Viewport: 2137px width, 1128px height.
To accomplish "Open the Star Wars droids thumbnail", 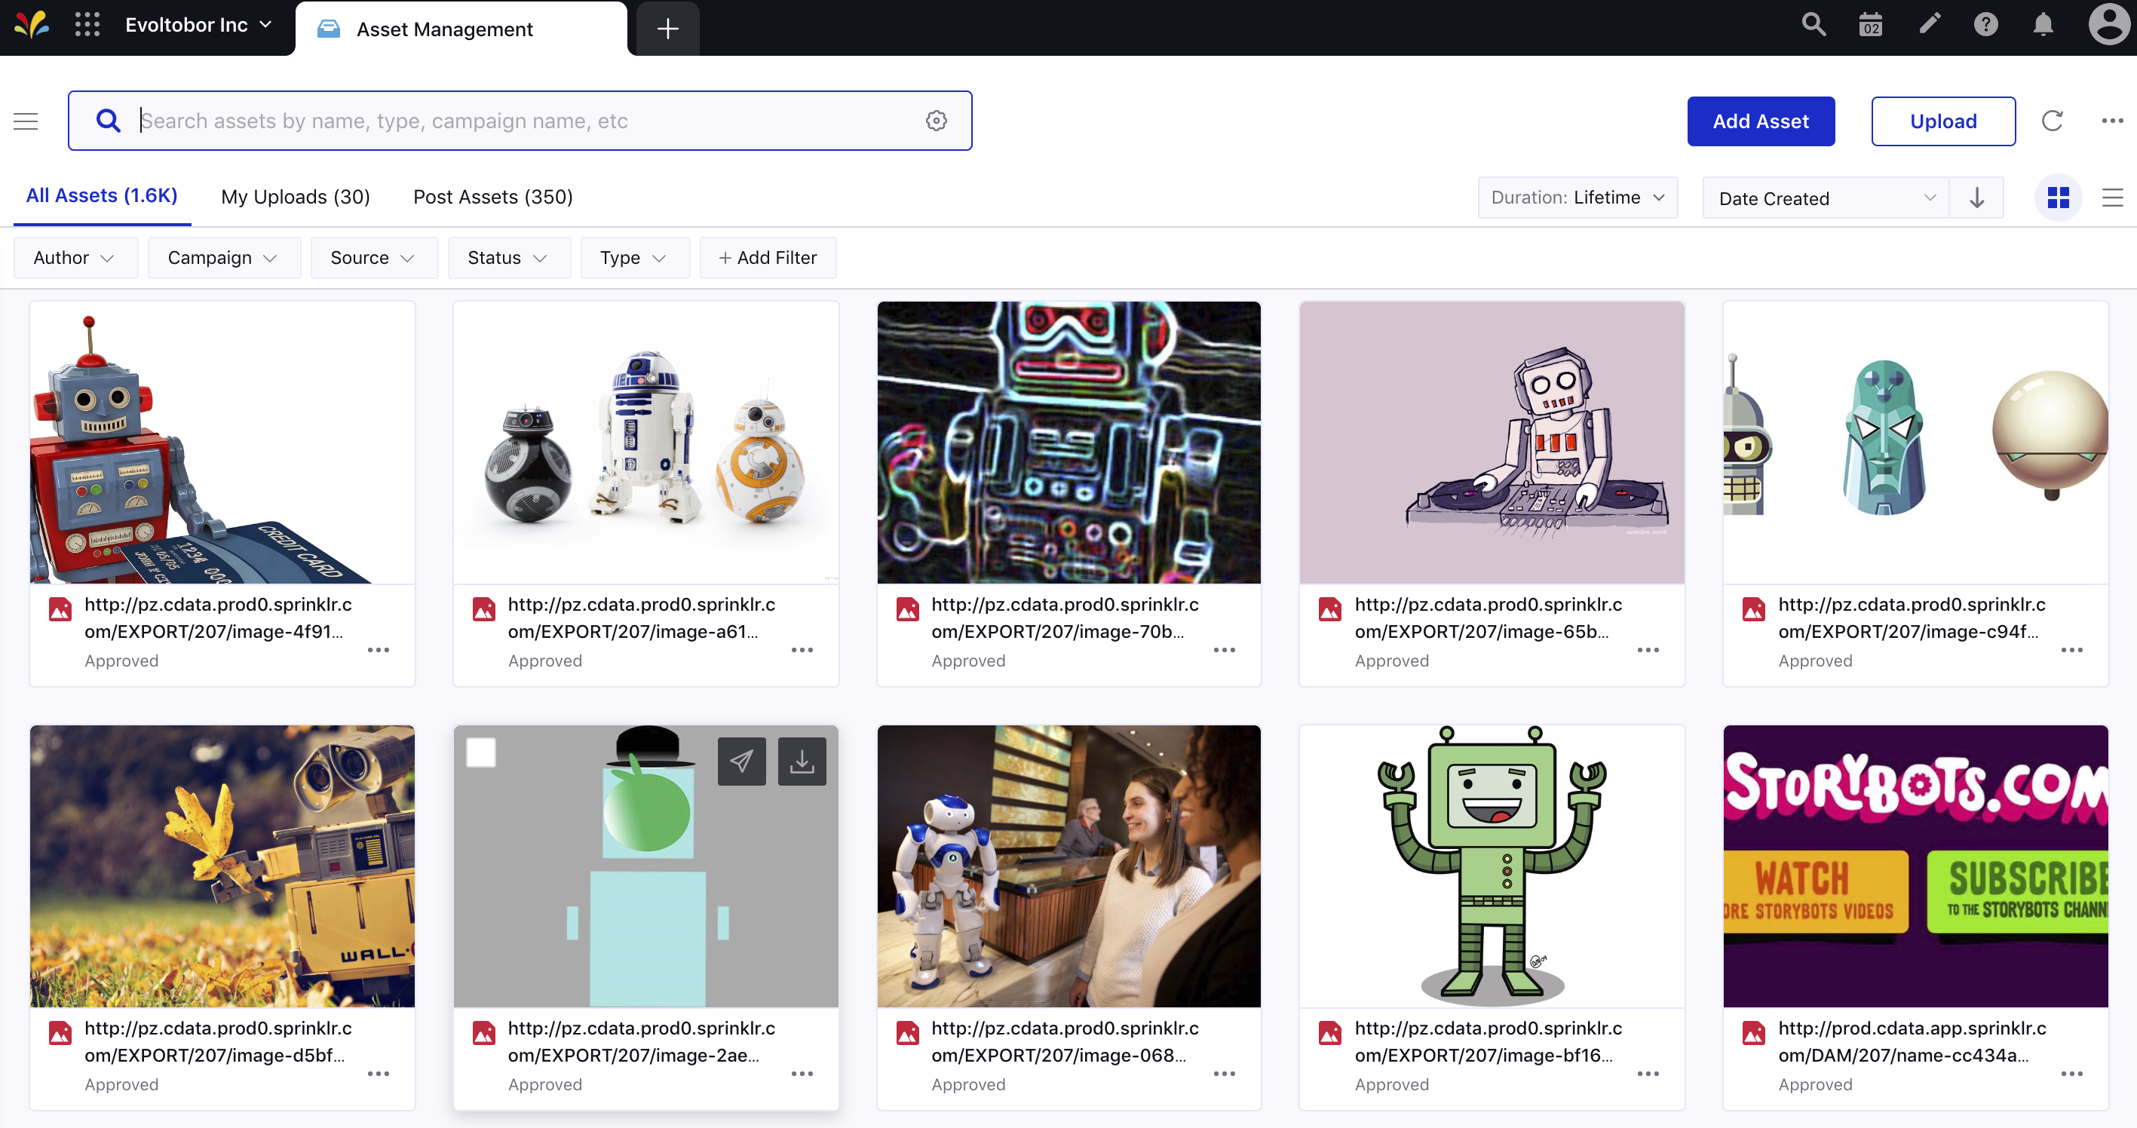I will (x=646, y=442).
